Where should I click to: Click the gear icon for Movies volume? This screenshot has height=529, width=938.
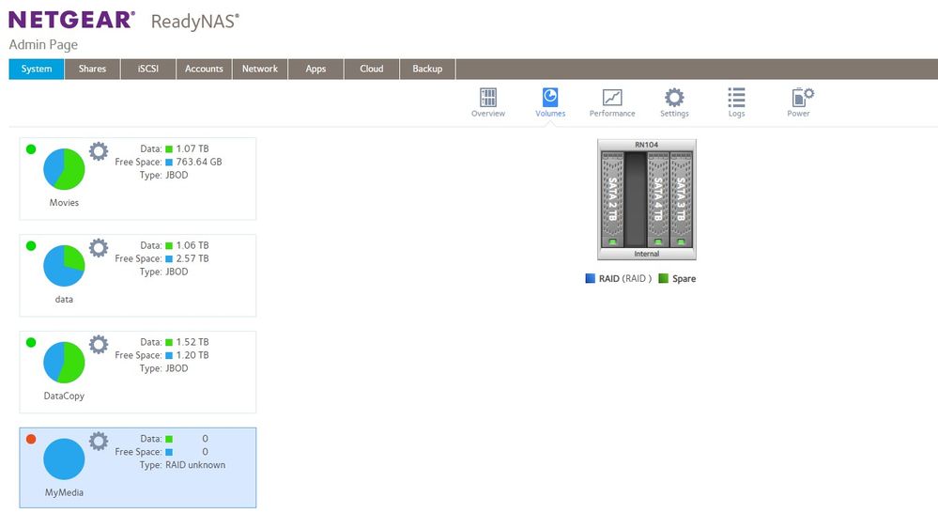[99, 151]
